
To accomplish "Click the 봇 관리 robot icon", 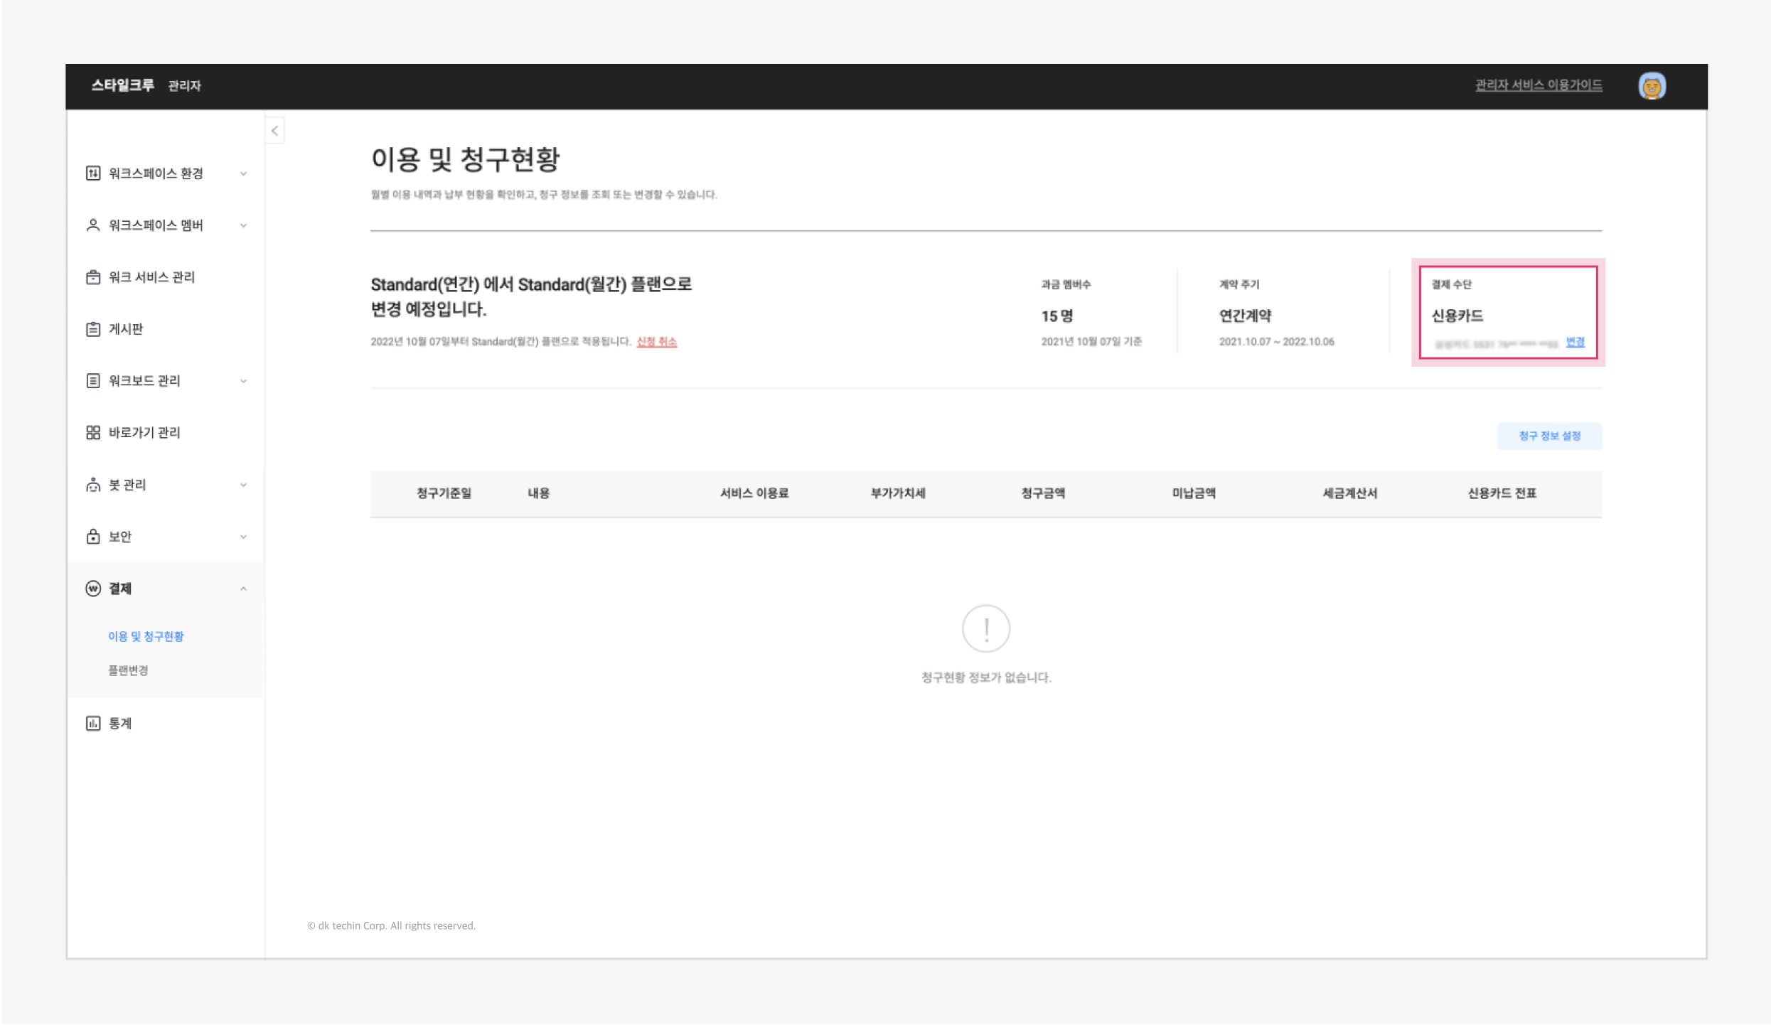I will tap(93, 485).
